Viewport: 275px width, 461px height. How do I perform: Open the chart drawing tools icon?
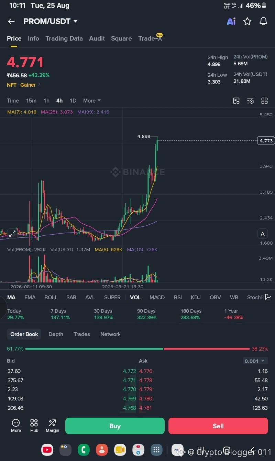click(236, 100)
